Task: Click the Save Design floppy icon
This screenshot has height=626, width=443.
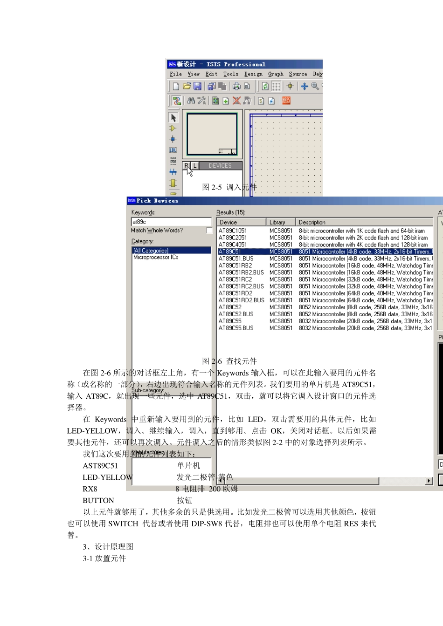Action: point(198,86)
